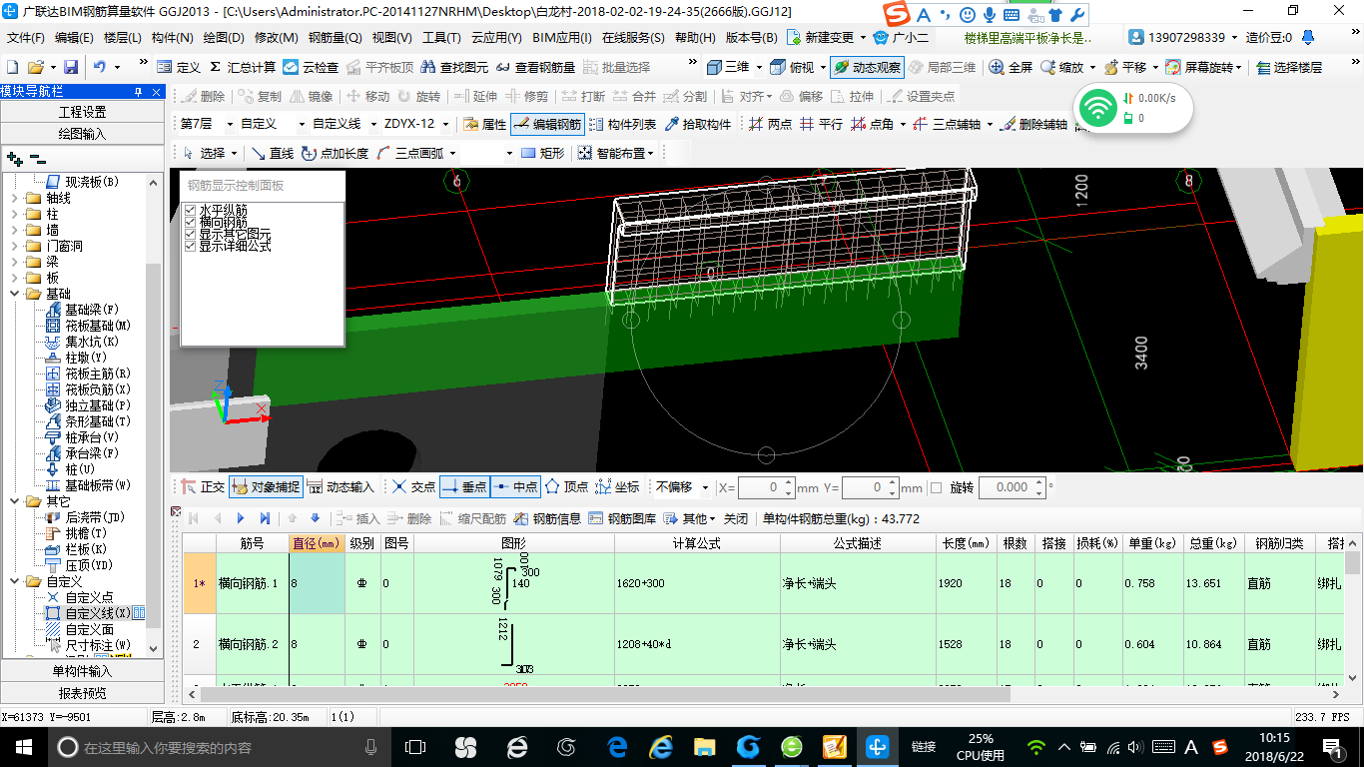Click 查看钢筋量 view rebar quantity
This screenshot has width=1364, height=767.
[x=535, y=67]
